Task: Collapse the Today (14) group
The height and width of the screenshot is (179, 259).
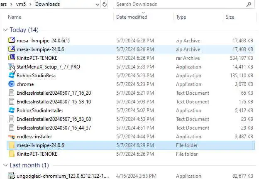Action: pyautogui.click(x=5, y=30)
